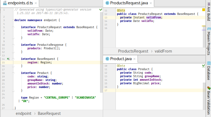The width and height of the screenshot is (211, 117).
Task: Click the fold end marker on line 23
Action: [13, 91]
